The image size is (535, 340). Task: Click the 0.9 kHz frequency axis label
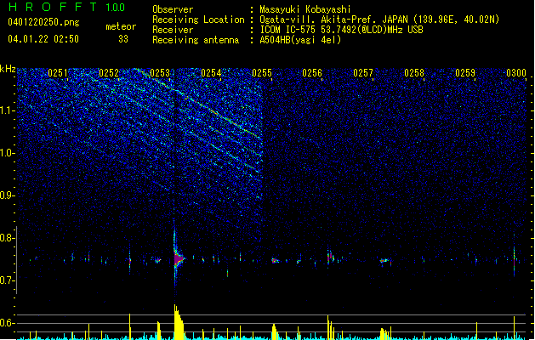point(7,195)
